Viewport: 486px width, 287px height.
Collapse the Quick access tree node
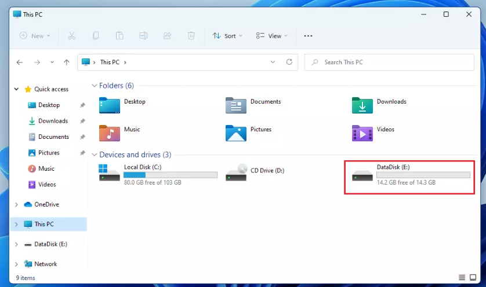[x=16, y=89]
